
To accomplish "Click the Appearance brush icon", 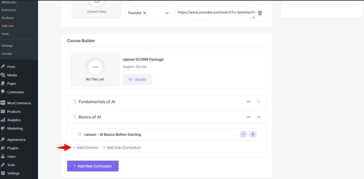I will tap(3, 140).
